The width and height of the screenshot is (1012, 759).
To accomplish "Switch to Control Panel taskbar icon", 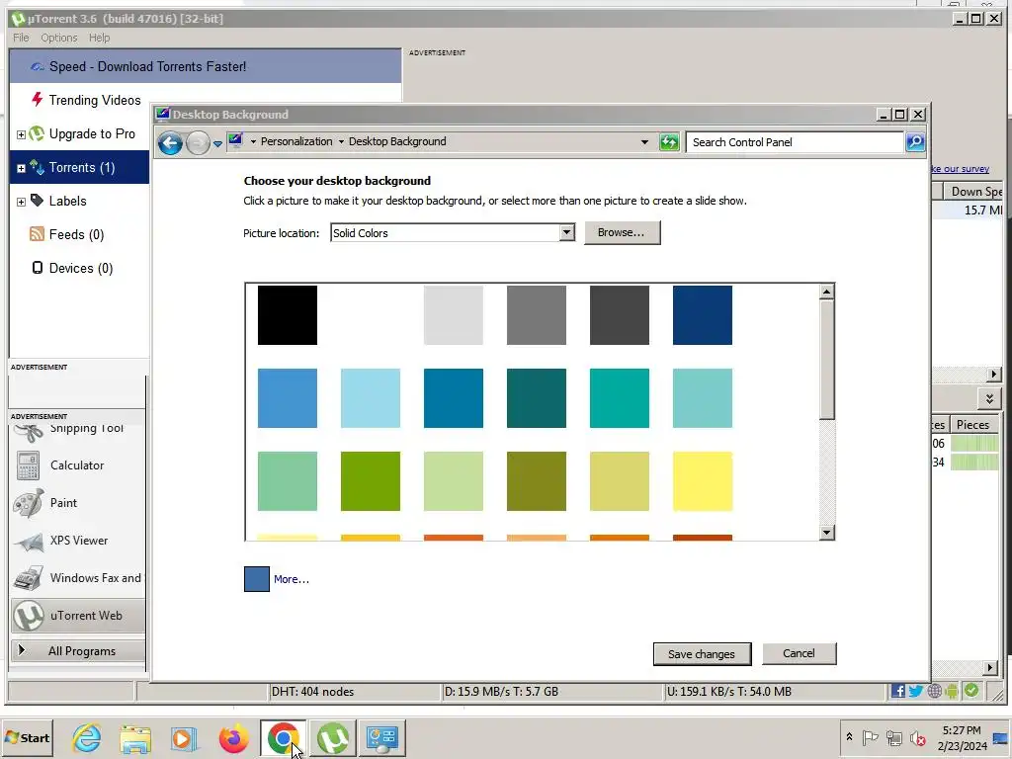I will point(382,737).
